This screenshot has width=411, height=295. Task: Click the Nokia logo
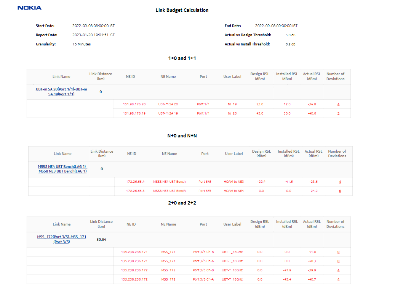click(x=29, y=7)
